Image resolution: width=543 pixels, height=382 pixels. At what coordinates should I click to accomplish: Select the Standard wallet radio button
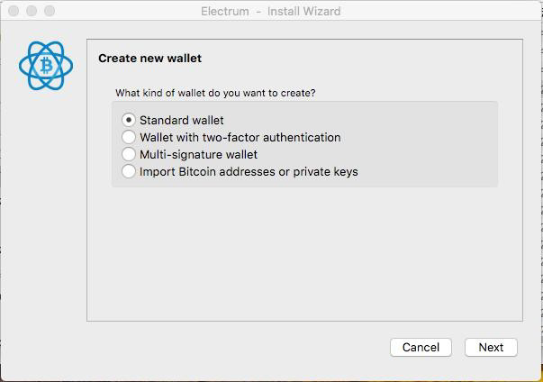coord(129,120)
